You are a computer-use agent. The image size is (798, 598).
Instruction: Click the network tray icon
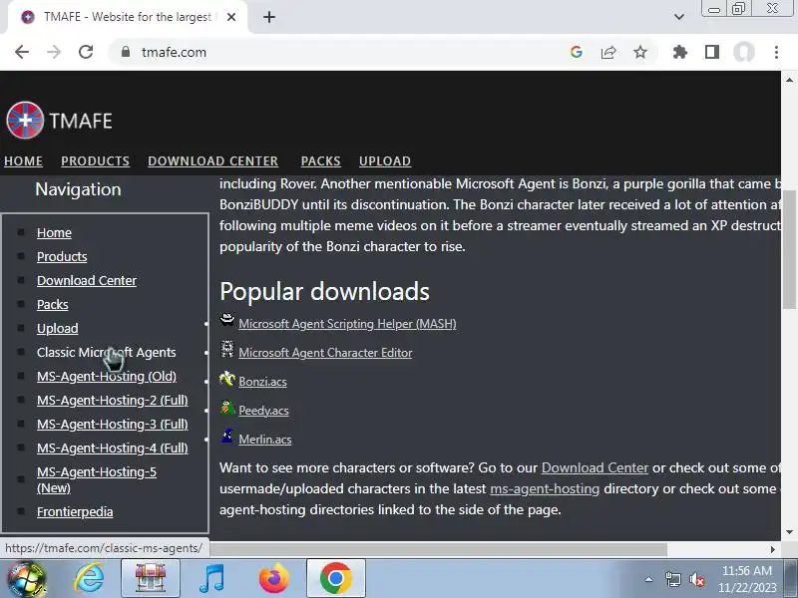coord(672,579)
